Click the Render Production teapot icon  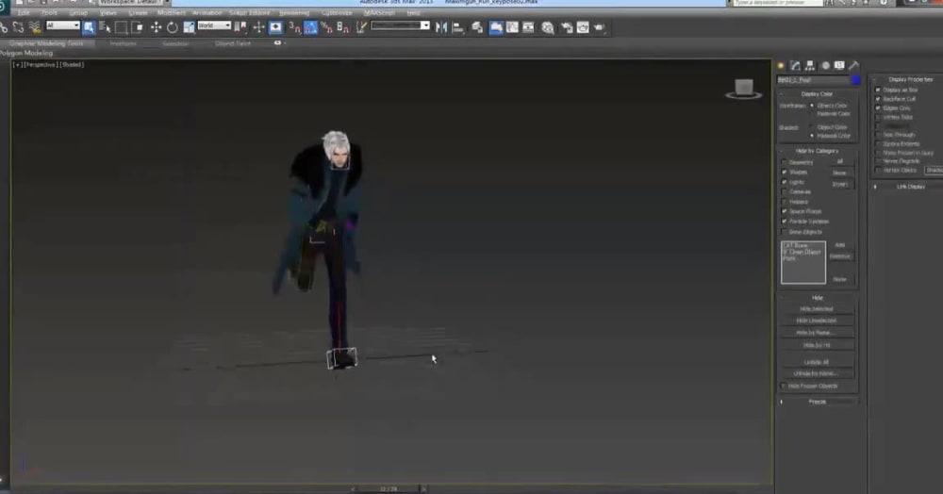coord(599,27)
